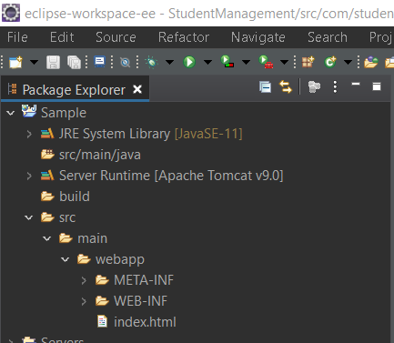Toggle Skip All Breakpoints icon

click(125, 62)
